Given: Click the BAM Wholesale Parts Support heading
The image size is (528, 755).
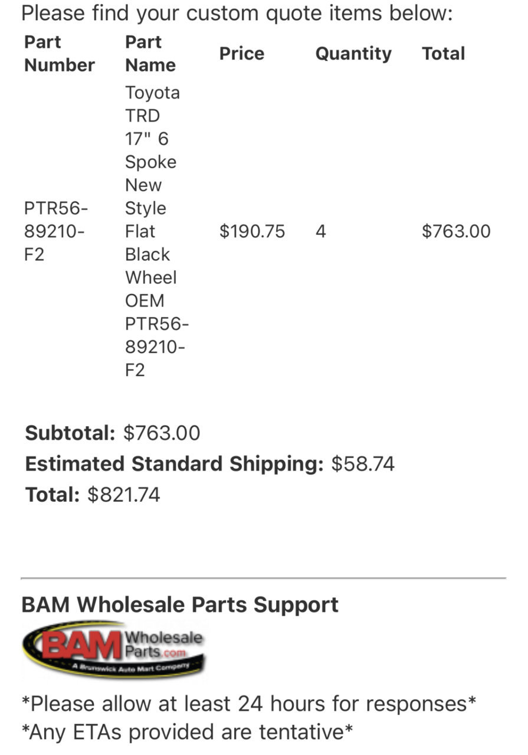Looking at the screenshot, I should pos(180,605).
